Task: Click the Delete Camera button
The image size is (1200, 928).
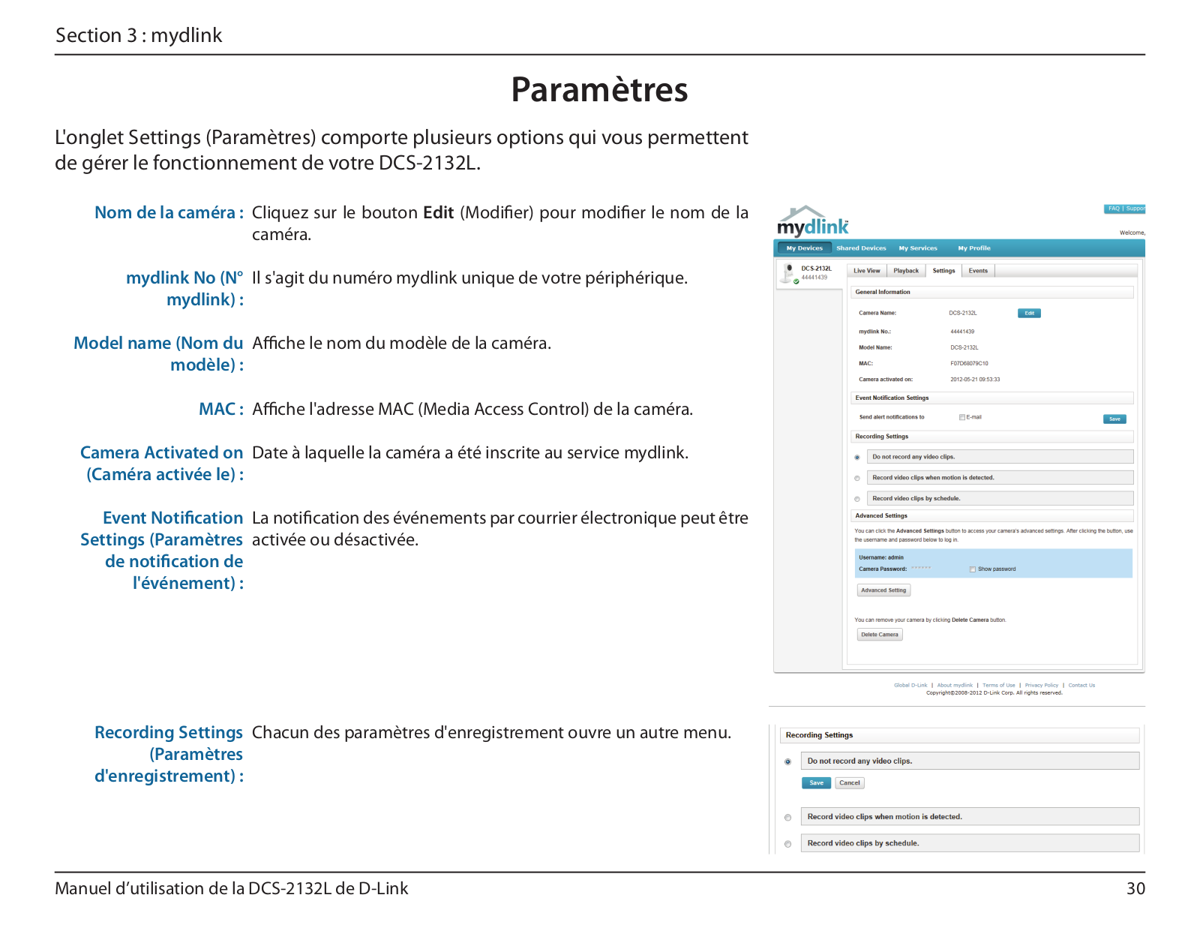Action: (880, 635)
